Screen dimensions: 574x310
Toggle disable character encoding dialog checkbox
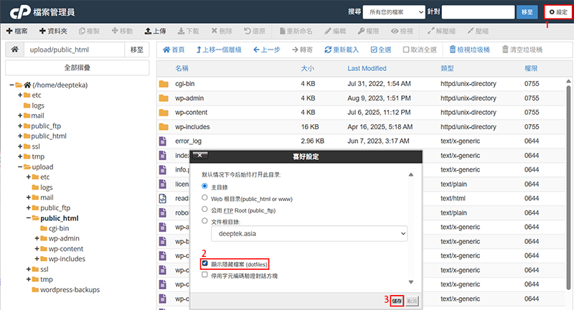pos(205,275)
